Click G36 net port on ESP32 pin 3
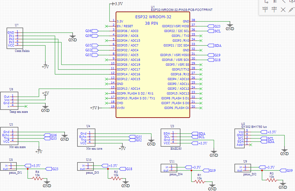Image resolution: width=295 pixels, height=191 pixels. click(92, 31)
